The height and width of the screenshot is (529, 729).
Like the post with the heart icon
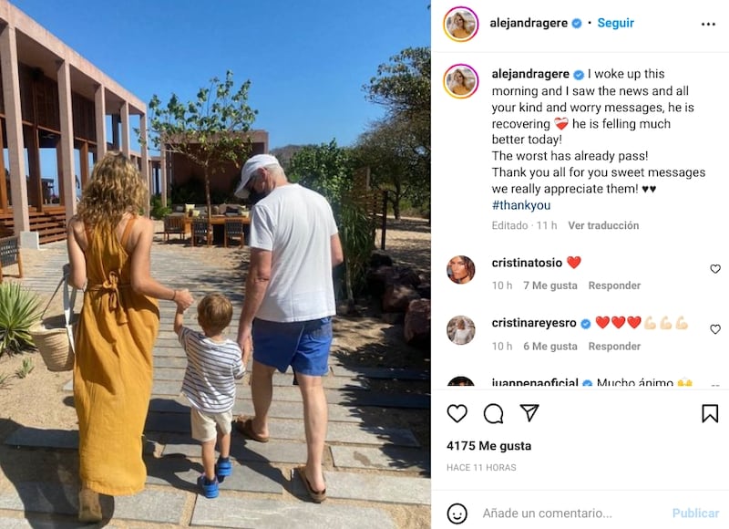click(x=457, y=413)
